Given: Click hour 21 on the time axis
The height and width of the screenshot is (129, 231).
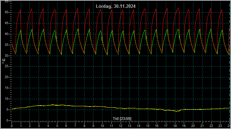Looking at the screenshot, I should (x=202, y=126).
